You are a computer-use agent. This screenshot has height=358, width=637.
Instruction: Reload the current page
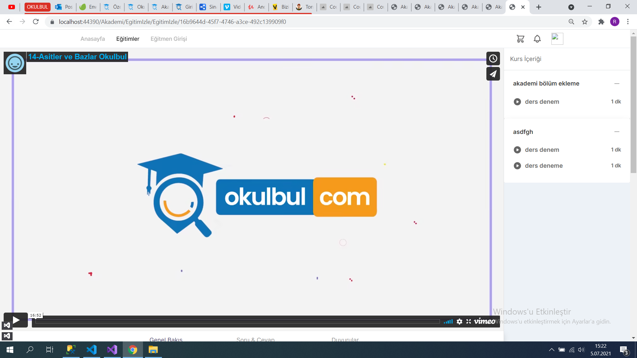pos(36,22)
